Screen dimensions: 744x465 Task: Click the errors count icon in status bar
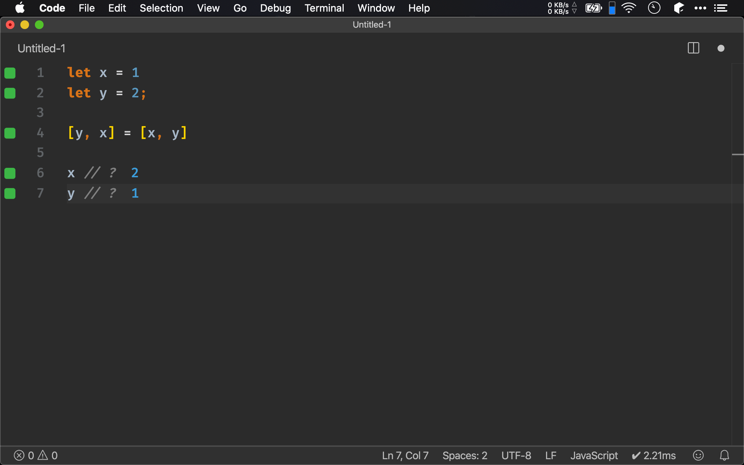tap(19, 455)
